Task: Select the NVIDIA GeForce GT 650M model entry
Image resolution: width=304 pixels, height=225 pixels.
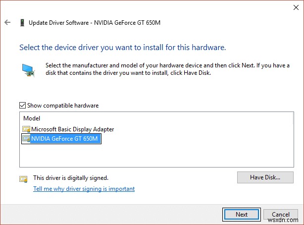Action: coord(65,139)
